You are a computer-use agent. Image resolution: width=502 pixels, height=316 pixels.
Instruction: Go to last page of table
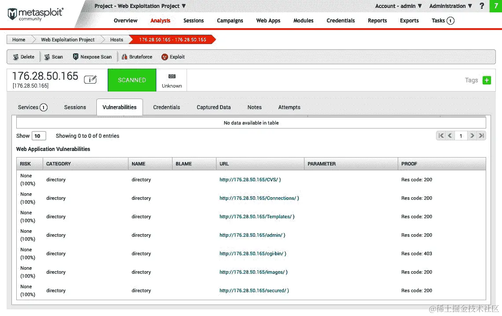pyautogui.click(x=481, y=136)
